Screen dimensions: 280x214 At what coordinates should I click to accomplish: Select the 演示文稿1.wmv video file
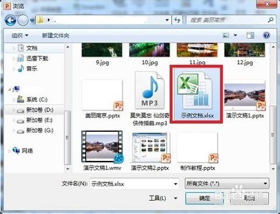(102, 147)
